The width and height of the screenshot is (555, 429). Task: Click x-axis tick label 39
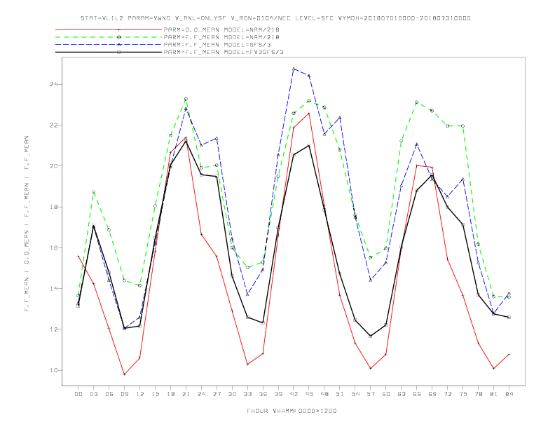point(278,394)
